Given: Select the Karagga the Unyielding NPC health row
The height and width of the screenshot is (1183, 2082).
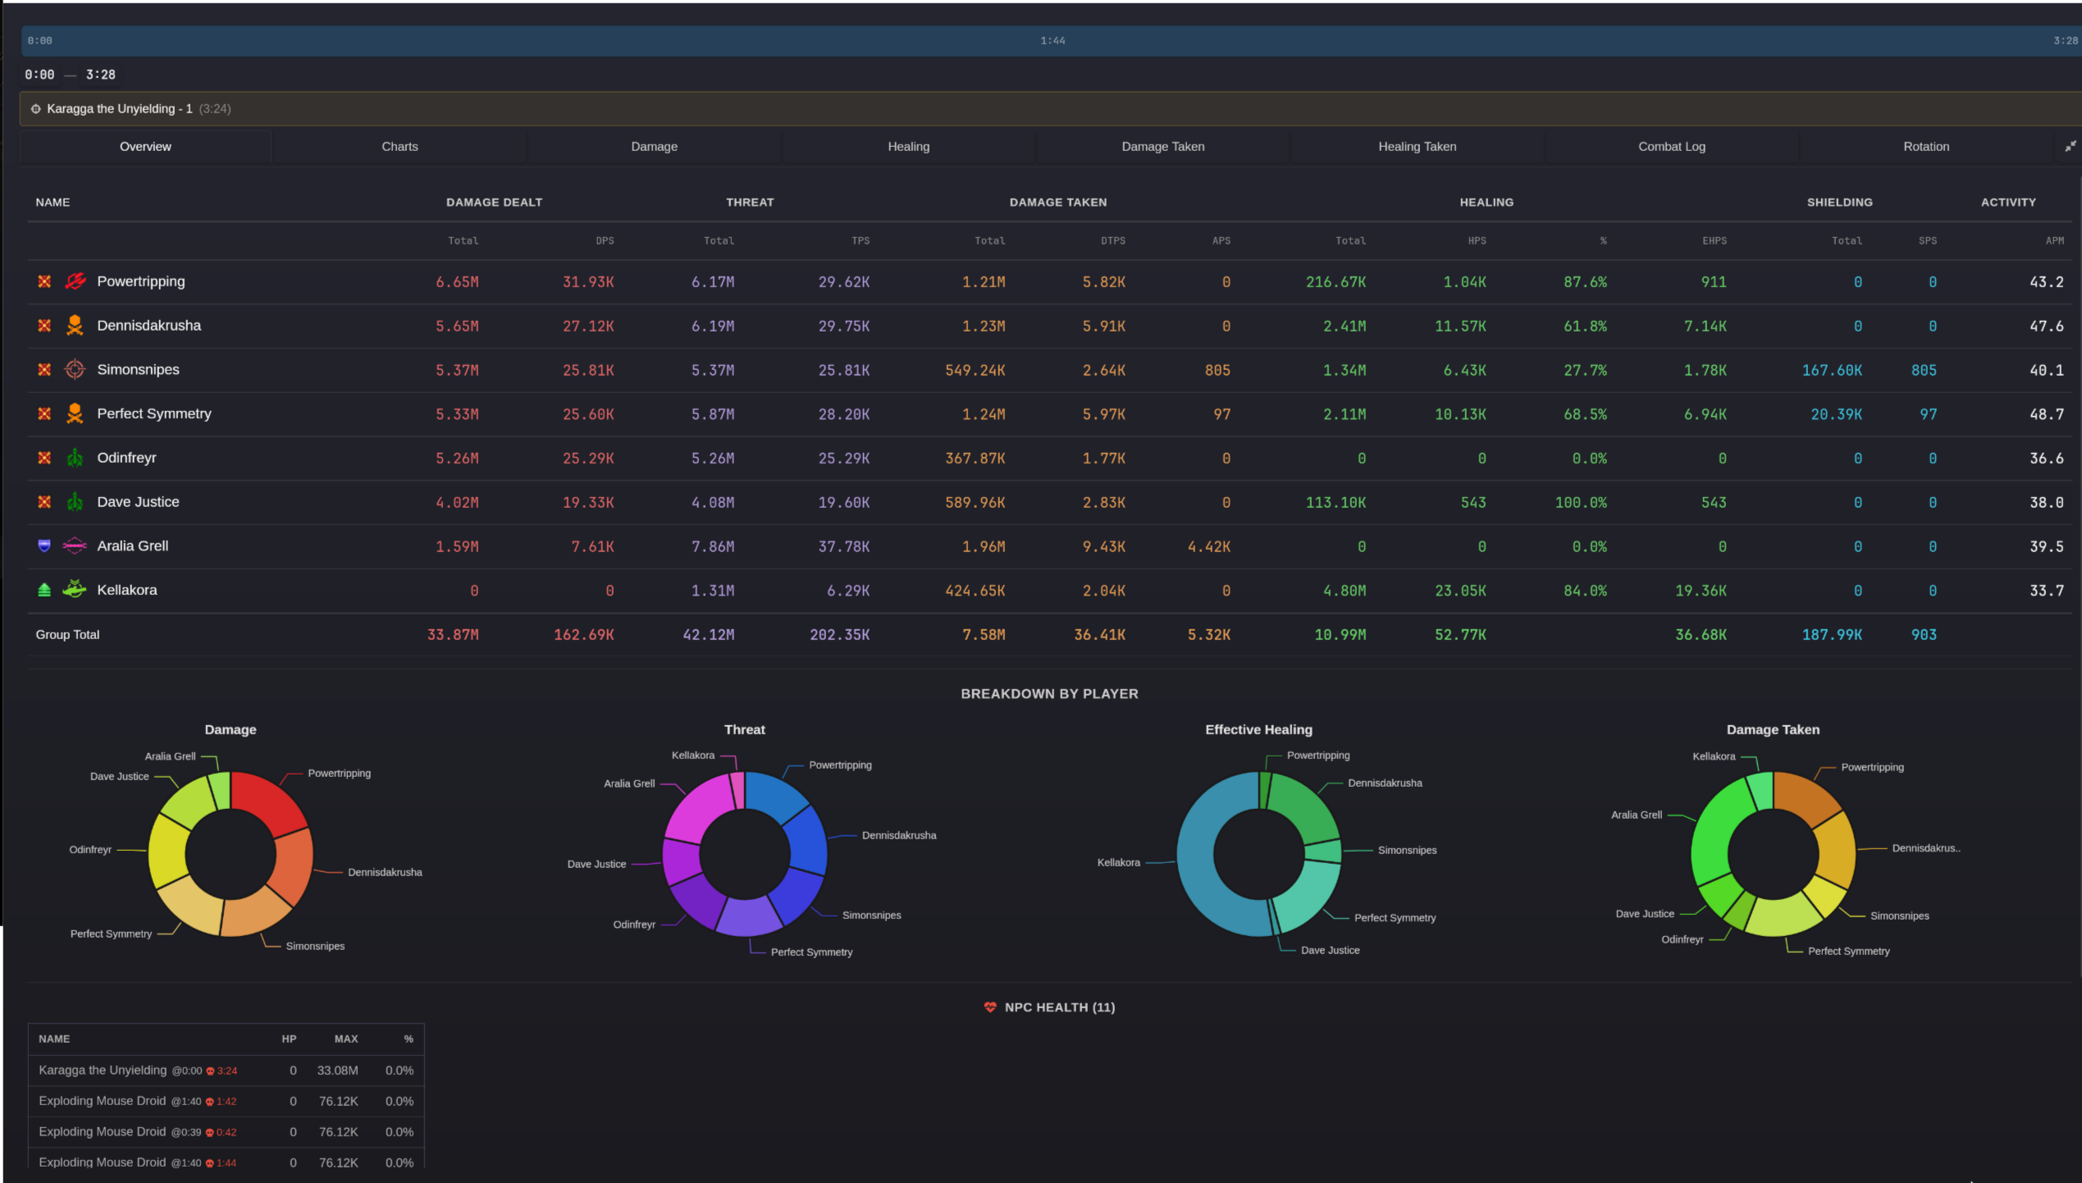Looking at the screenshot, I should pyautogui.click(x=226, y=1071).
